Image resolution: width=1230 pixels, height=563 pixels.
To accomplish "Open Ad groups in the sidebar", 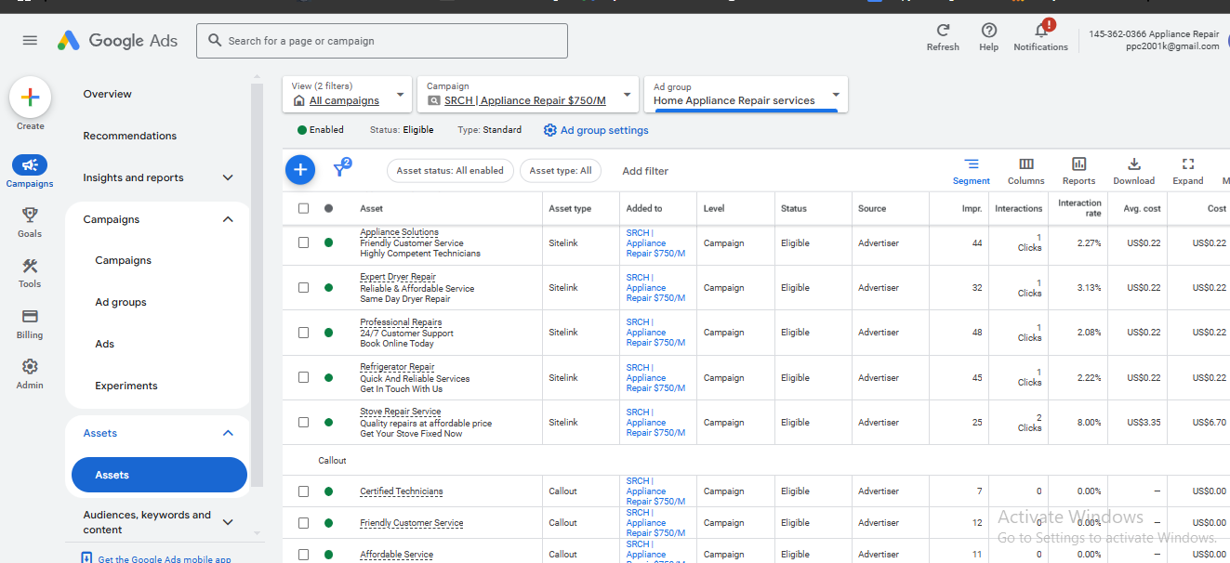I will tap(121, 302).
